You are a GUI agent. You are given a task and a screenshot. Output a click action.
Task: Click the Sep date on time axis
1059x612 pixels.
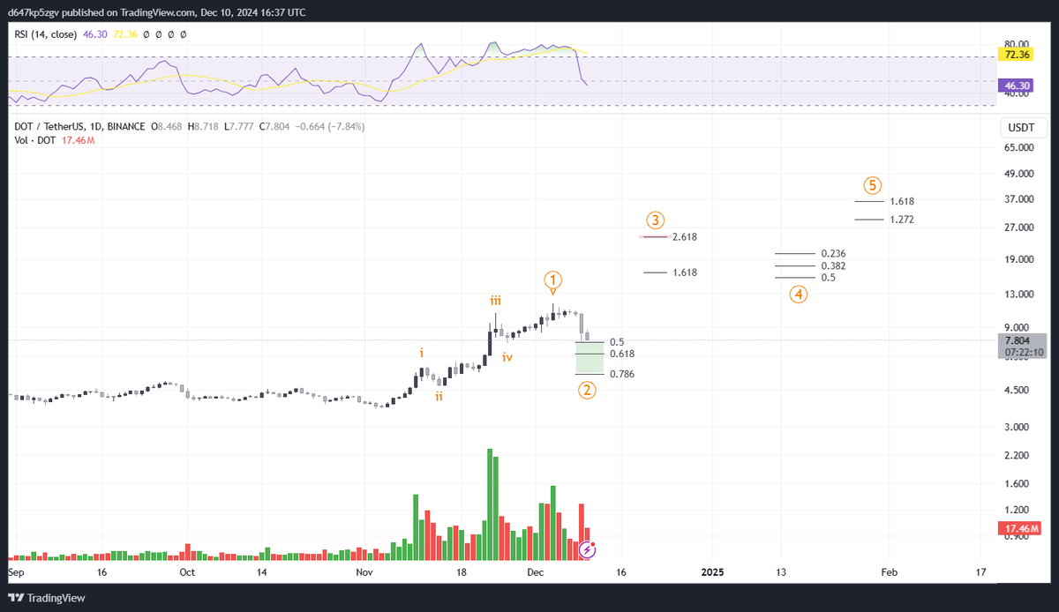(x=16, y=572)
